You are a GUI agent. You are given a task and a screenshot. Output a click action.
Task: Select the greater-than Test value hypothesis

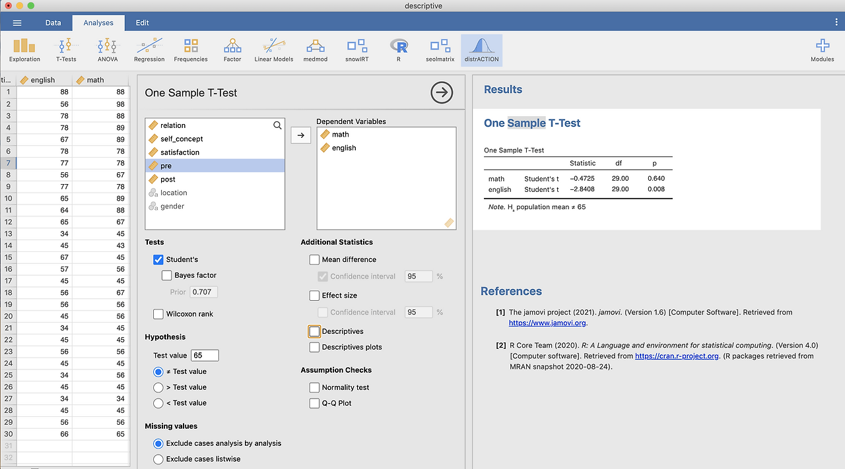(x=158, y=387)
